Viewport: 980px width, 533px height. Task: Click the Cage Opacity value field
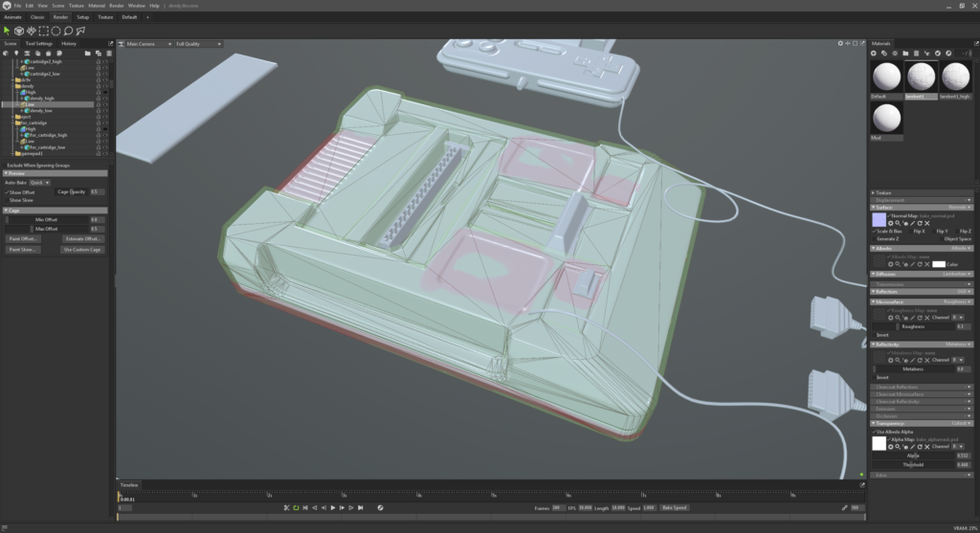click(x=98, y=191)
